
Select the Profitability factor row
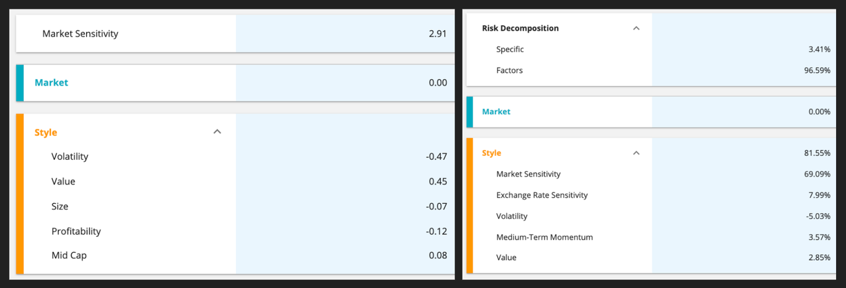point(76,232)
